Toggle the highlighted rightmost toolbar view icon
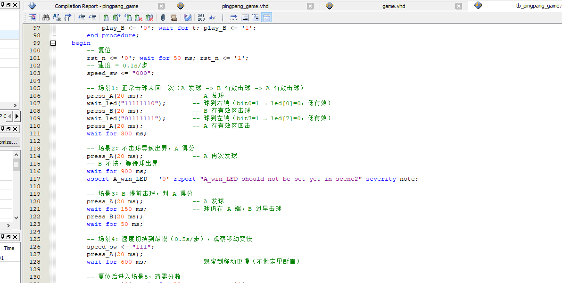The height and width of the screenshot is (283, 562). pyautogui.click(x=267, y=17)
